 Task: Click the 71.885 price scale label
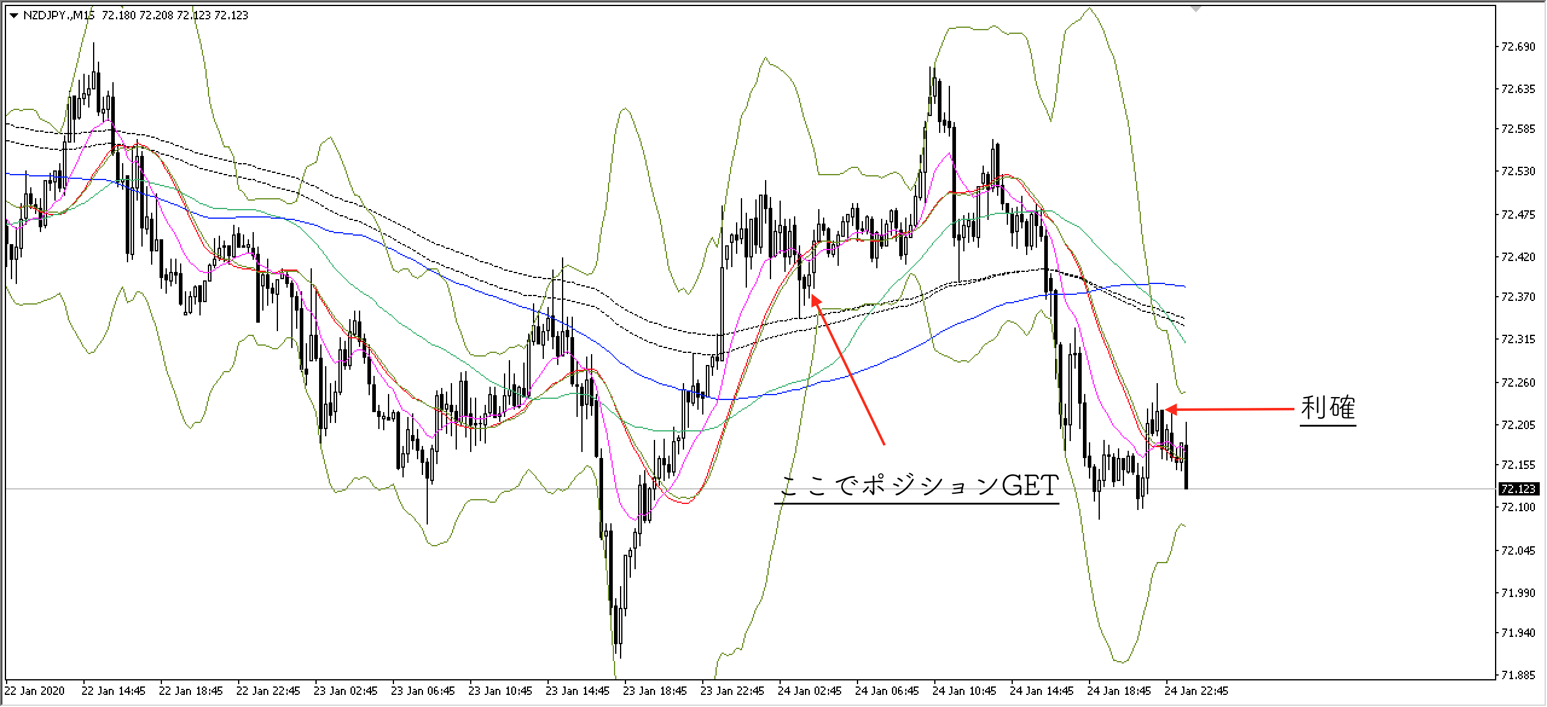pos(1518,675)
